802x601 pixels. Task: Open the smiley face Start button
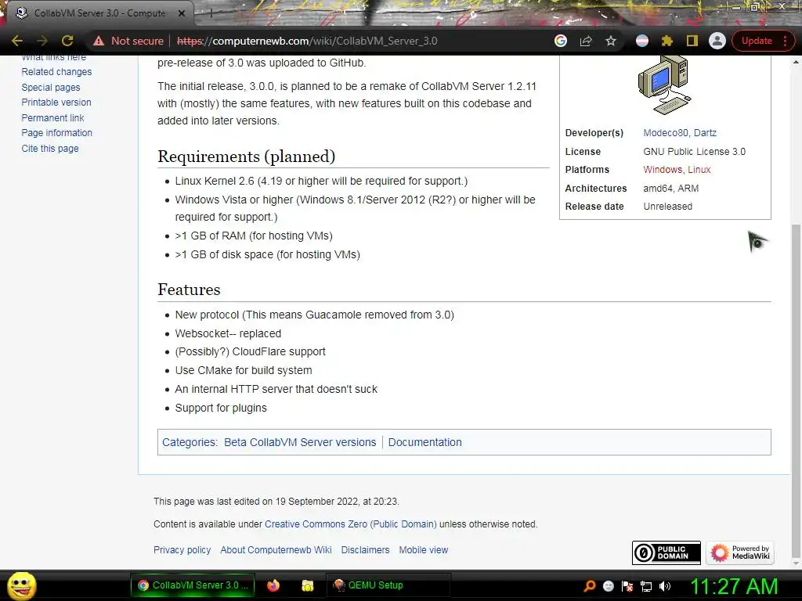pyautogui.click(x=21, y=585)
